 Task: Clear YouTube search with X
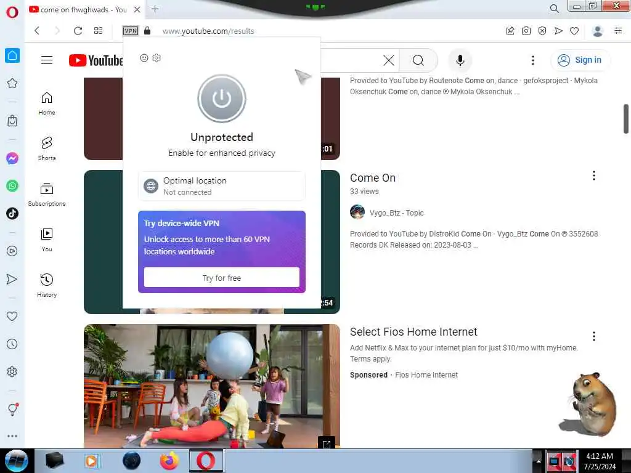[x=389, y=60]
